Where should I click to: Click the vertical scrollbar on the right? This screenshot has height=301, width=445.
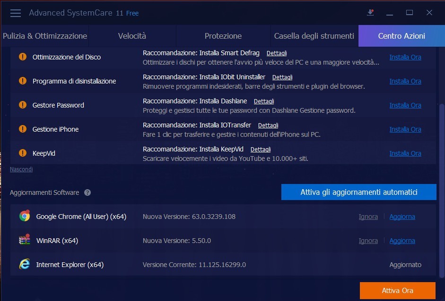click(442, 189)
